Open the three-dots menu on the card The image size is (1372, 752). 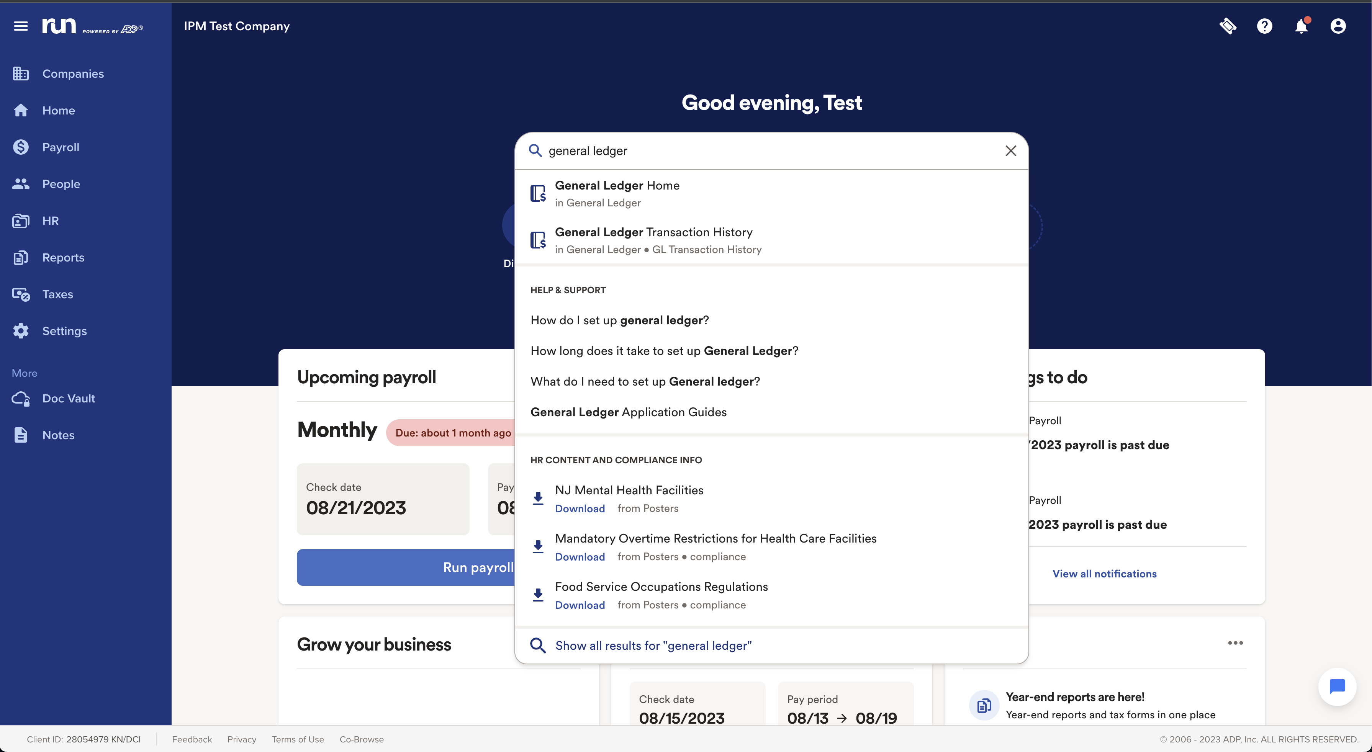click(1235, 643)
